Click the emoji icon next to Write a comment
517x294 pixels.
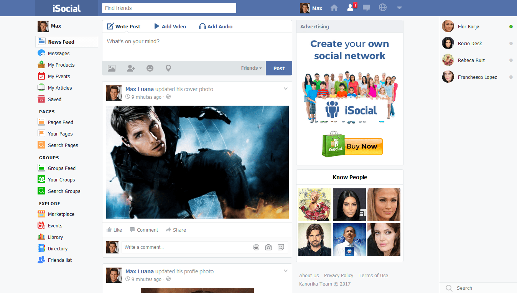[x=256, y=247]
